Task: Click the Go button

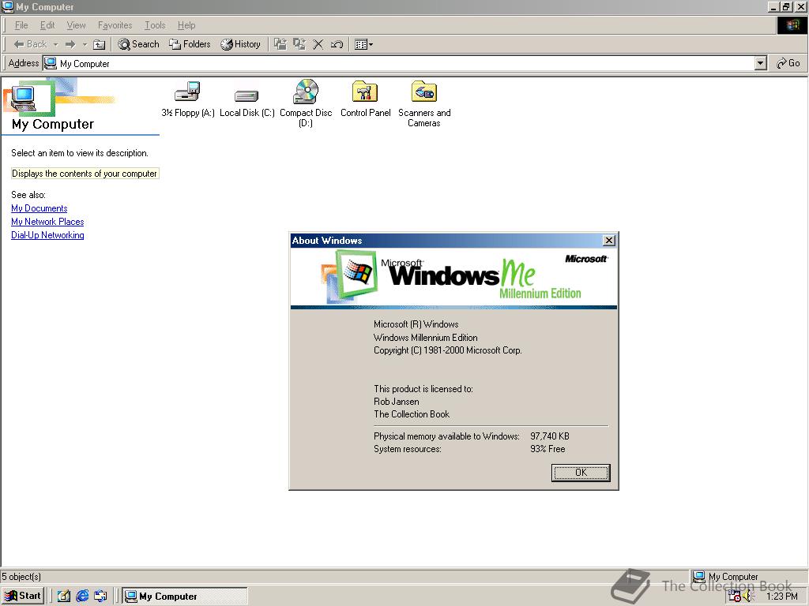Action: [x=788, y=63]
